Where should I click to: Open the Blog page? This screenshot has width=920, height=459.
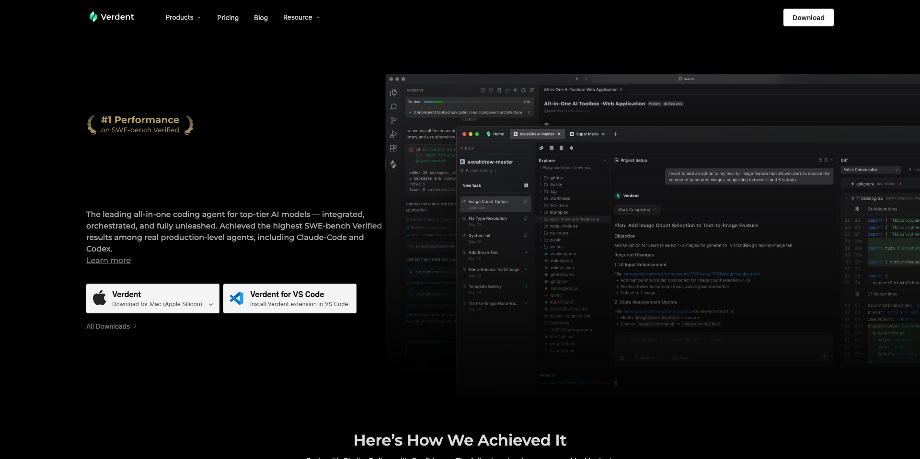(x=261, y=18)
